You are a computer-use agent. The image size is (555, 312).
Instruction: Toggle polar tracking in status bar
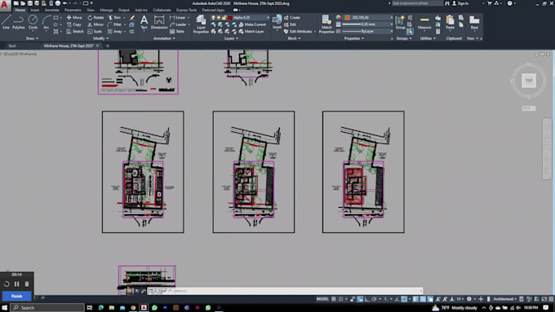tap(374, 299)
